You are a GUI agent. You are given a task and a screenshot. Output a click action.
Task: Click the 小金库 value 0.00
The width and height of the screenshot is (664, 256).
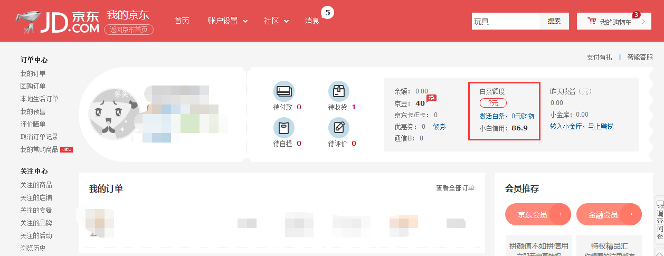click(x=582, y=115)
